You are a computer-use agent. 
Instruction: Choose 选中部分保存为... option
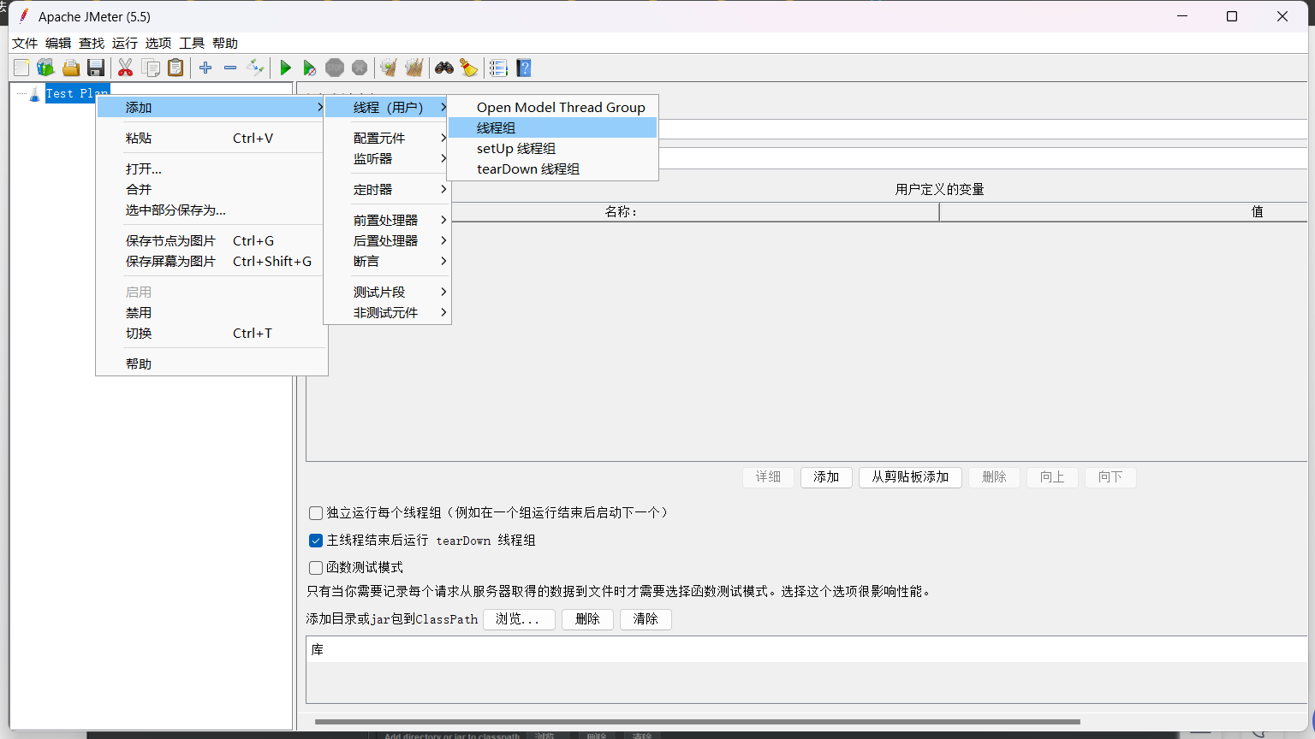211,210
